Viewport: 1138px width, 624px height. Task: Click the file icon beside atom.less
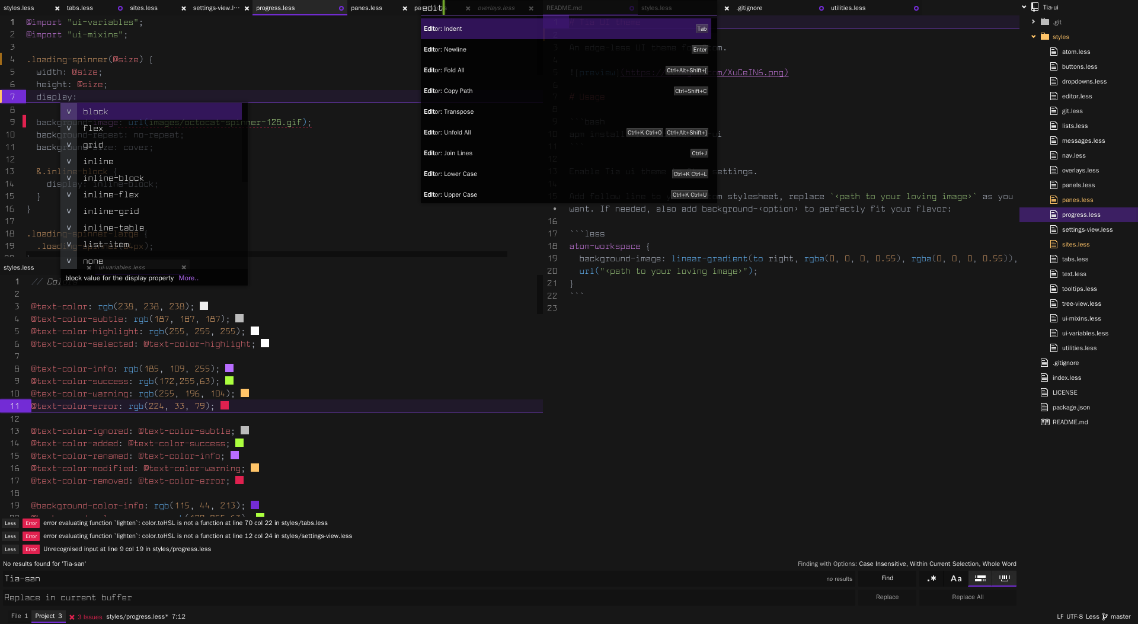click(1054, 52)
